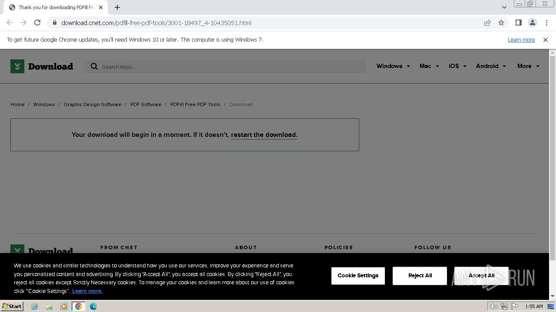This screenshot has width=556, height=312.
Task: Click the volume speaker tray icon
Action: coord(494,306)
